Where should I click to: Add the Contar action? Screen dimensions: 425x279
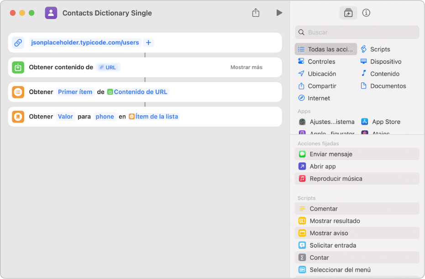(x=357, y=258)
